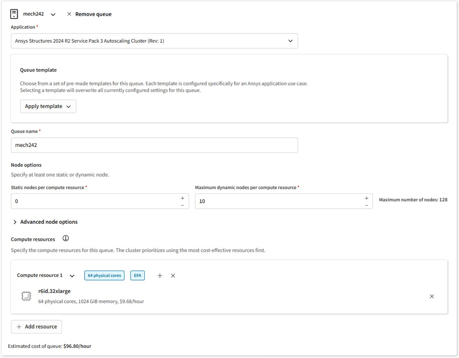Decrement maximum dynamic nodes with the minus stepper

pyautogui.click(x=366, y=205)
